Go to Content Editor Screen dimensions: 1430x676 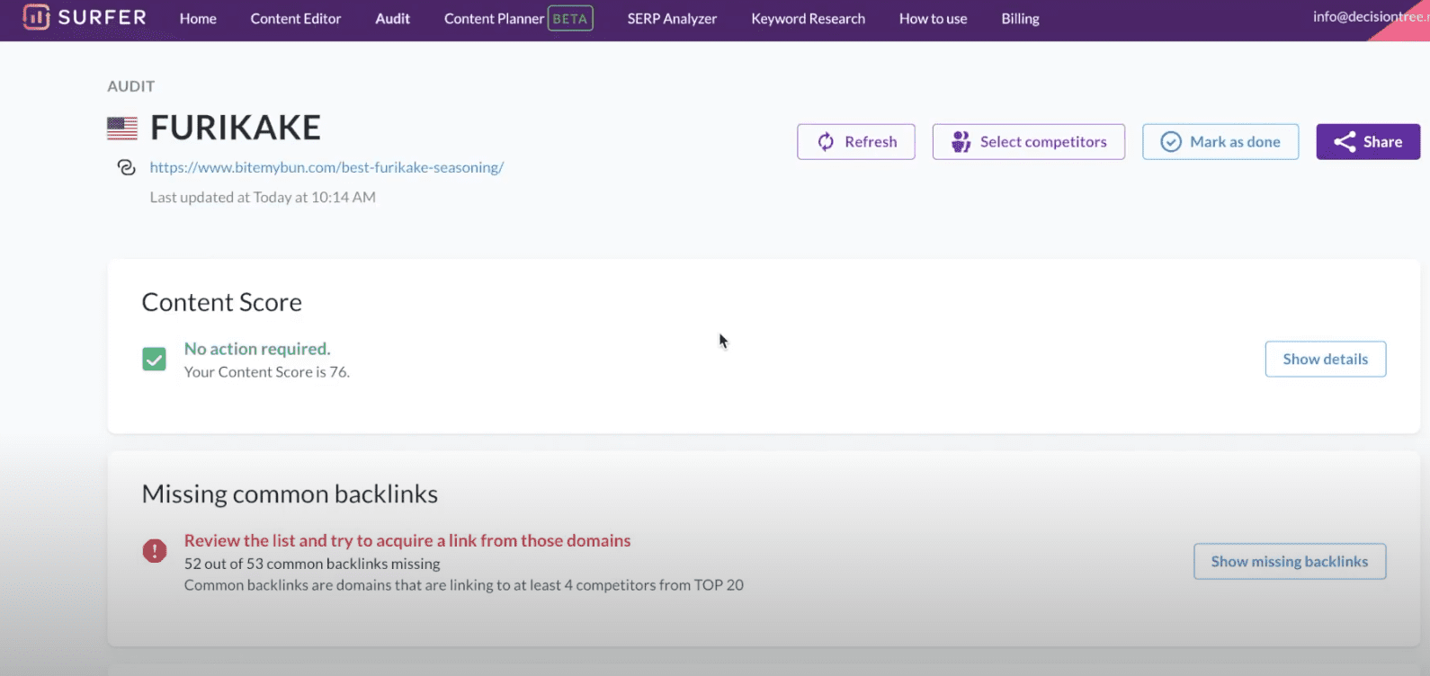(296, 19)
